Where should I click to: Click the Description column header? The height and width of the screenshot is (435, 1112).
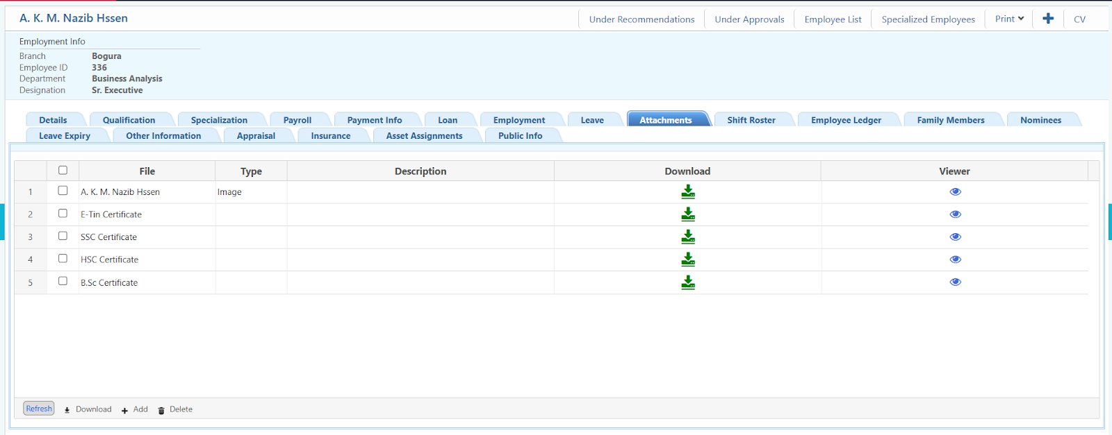click(420, 171)
